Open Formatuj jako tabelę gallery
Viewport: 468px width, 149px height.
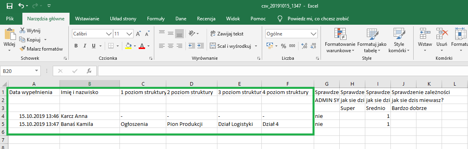coord(372,41)
